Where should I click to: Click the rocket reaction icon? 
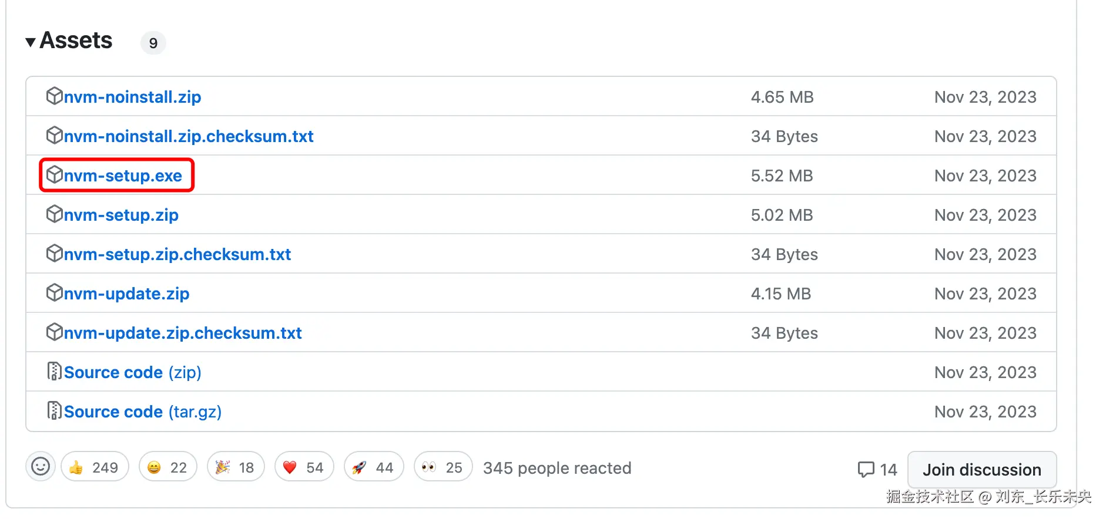point(359,467)
